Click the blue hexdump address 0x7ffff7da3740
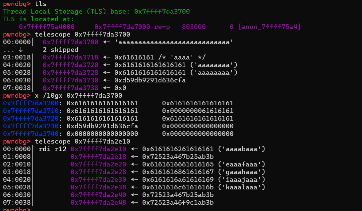 (x=30, y=134)
